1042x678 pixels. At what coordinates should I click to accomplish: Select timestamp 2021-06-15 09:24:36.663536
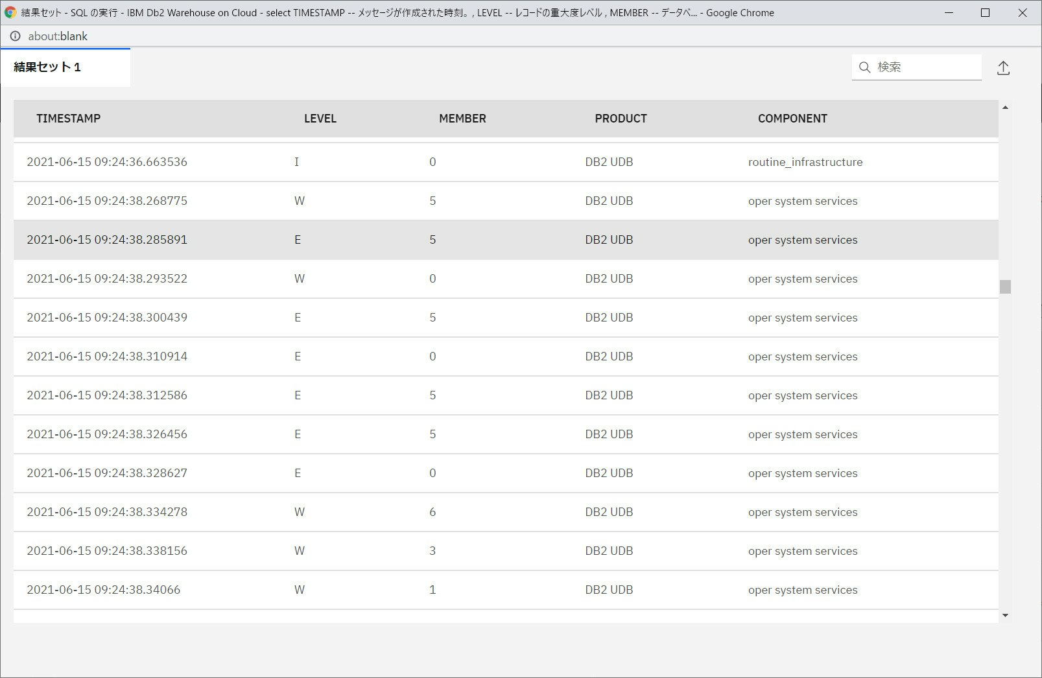[107, 162]
